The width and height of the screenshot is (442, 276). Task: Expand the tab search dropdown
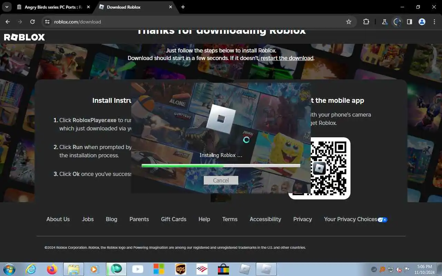pyautogui.click(x=7, y=7)
